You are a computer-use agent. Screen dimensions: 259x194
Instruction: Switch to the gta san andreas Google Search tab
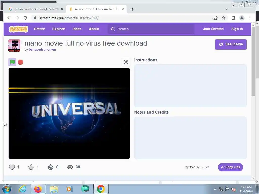pyautogui.click(x=36, y=9)
